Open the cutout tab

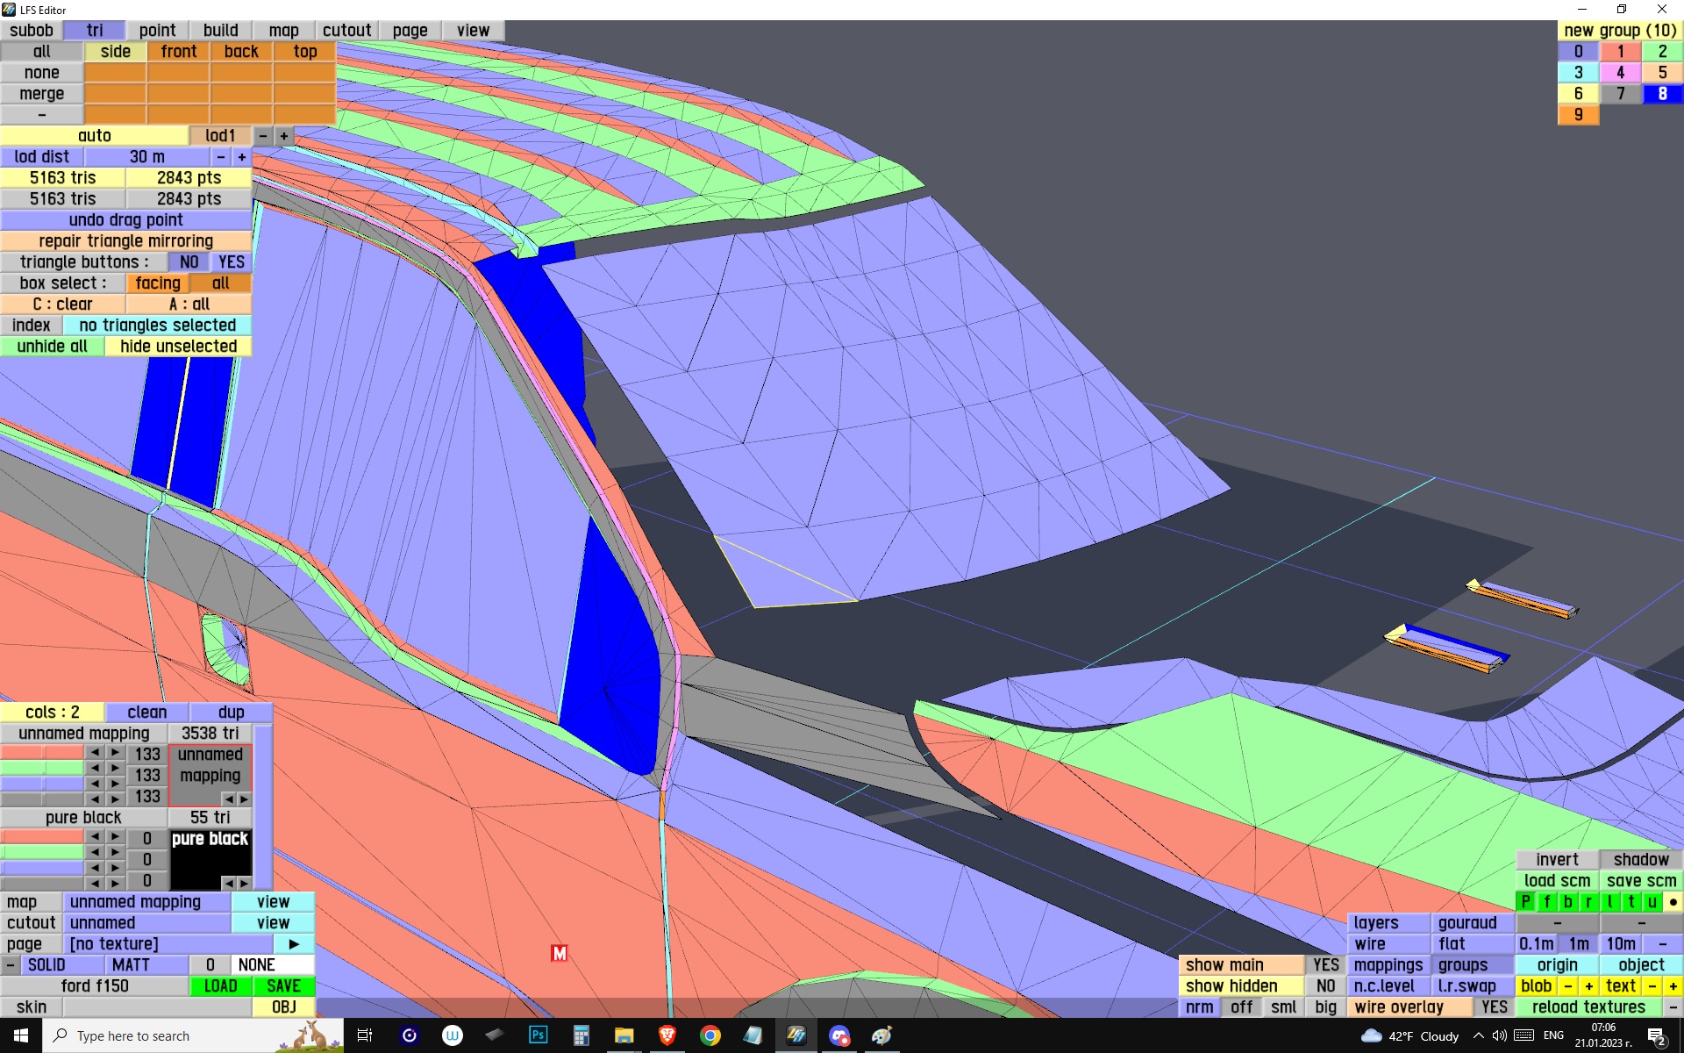pyautogui.click(x=346, y=31)
